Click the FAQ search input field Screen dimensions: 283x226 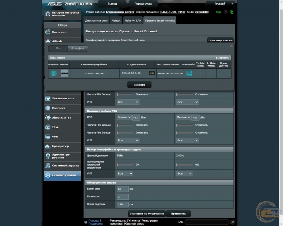click(x=207, y=222)
